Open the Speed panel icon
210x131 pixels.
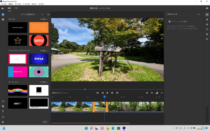pos(207,29)
